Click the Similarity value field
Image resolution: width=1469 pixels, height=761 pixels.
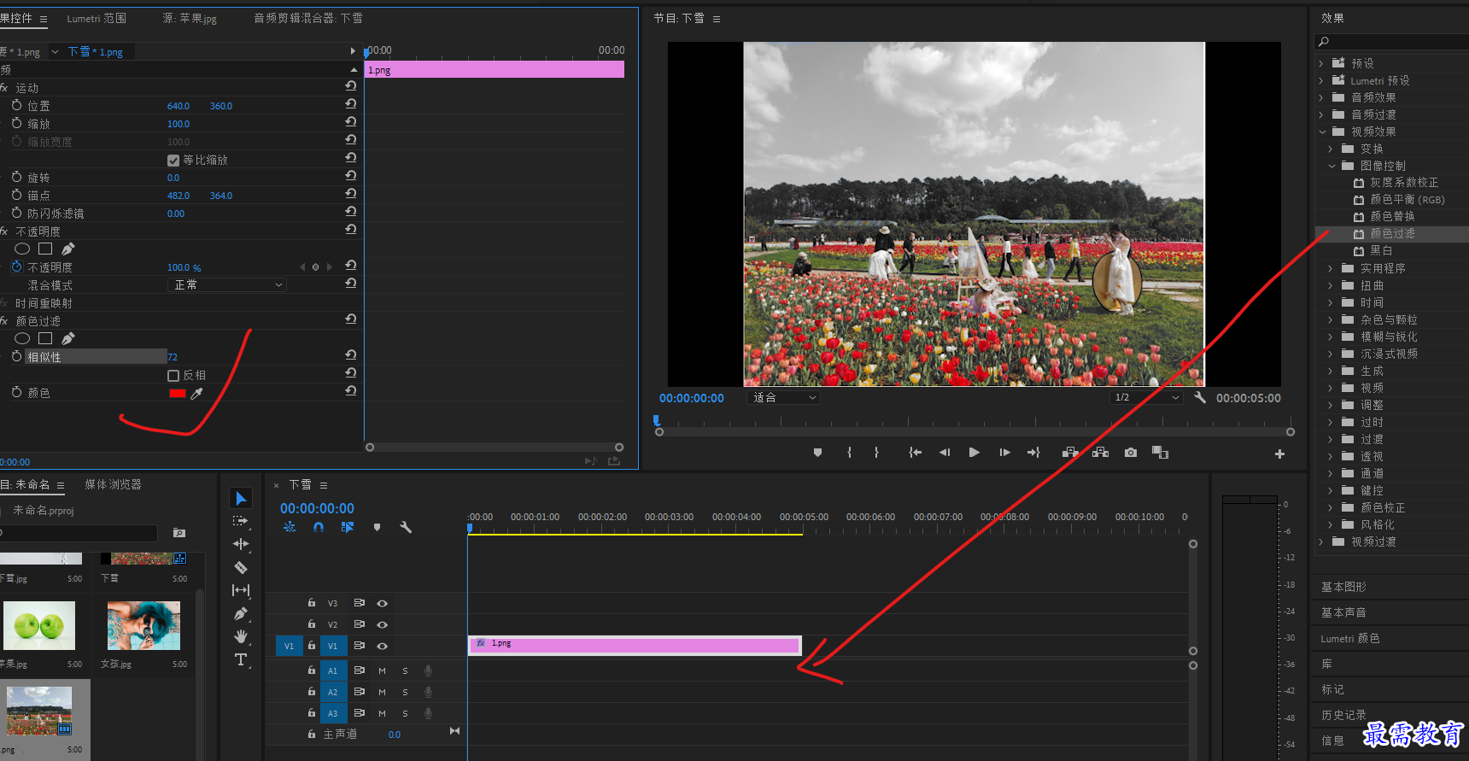pos(173,357)
